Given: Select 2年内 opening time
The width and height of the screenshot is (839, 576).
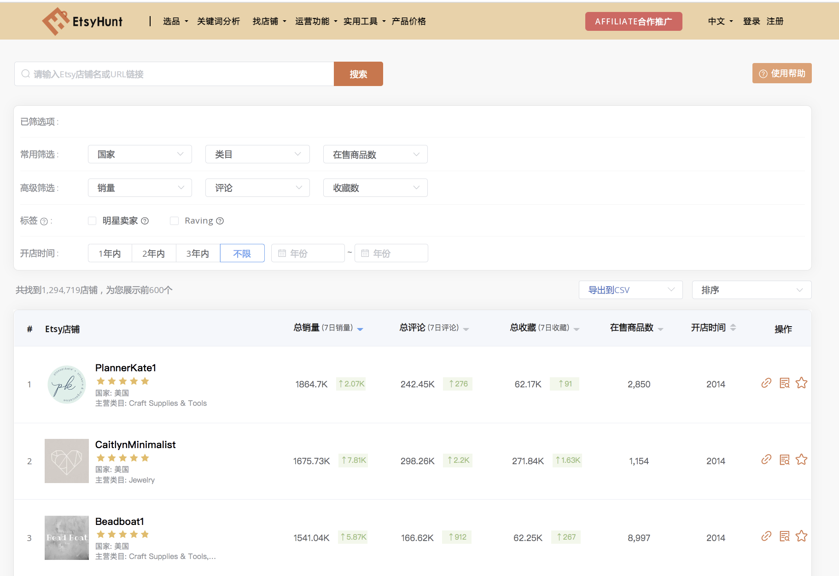Looking at the screenshot, I should (x=154, y=253).
